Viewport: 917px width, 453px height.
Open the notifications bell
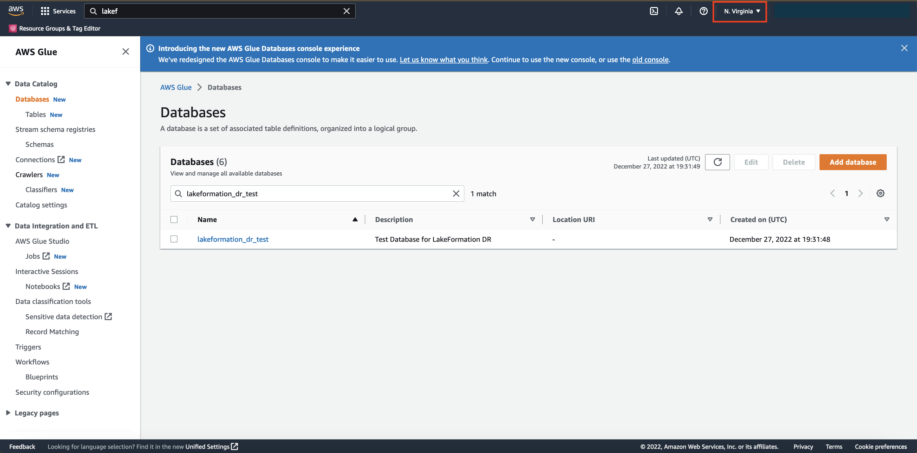pyautogui.click(x=679, y=11)
